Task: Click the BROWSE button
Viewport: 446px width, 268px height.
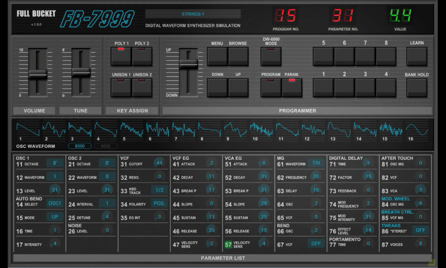Action: (238, 56)
